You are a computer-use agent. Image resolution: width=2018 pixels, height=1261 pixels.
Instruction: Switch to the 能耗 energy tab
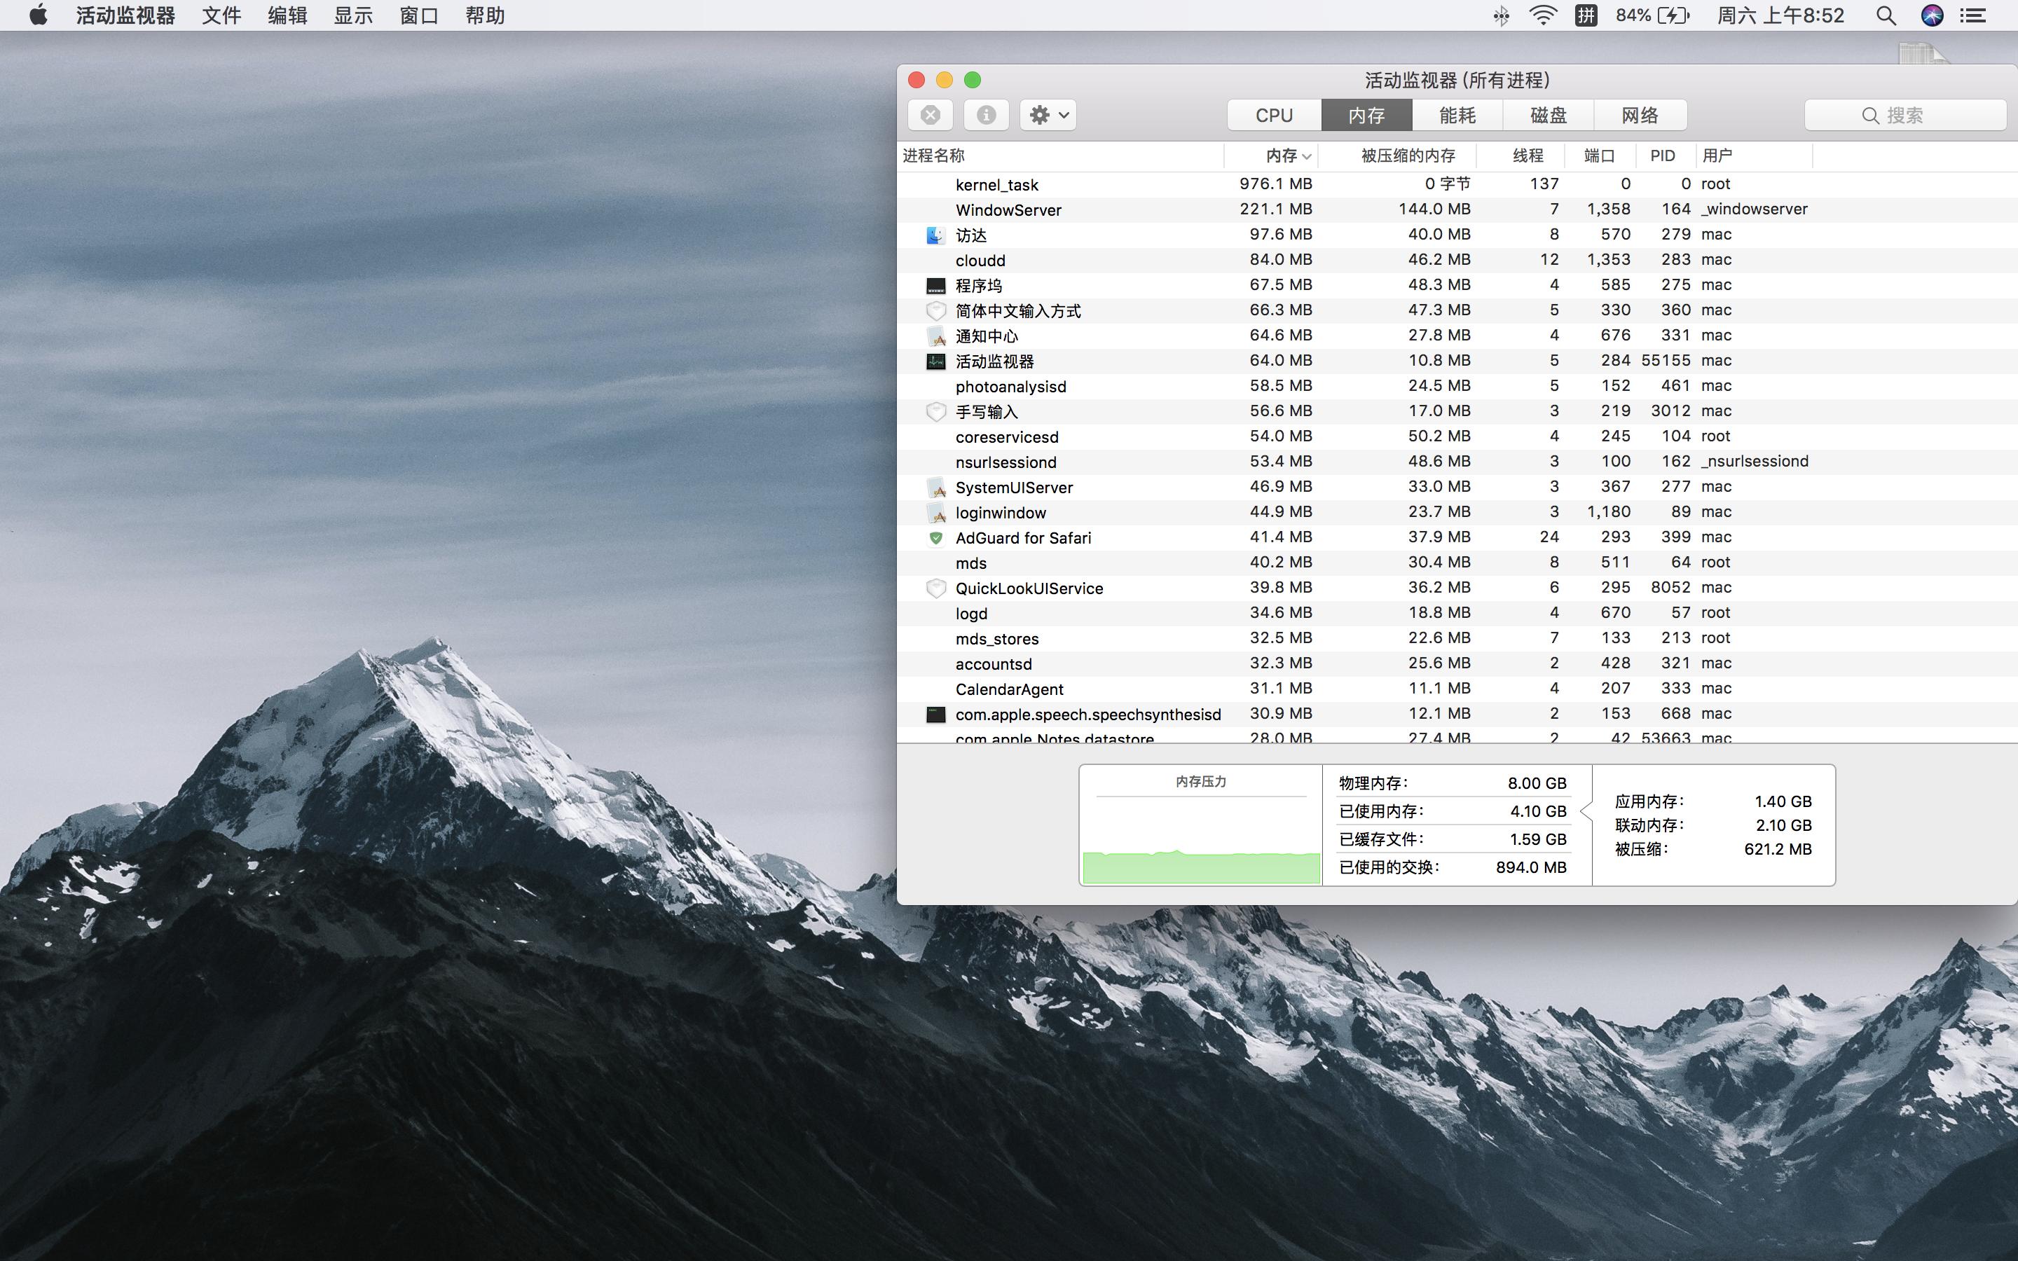click(x=1457, y=115)
